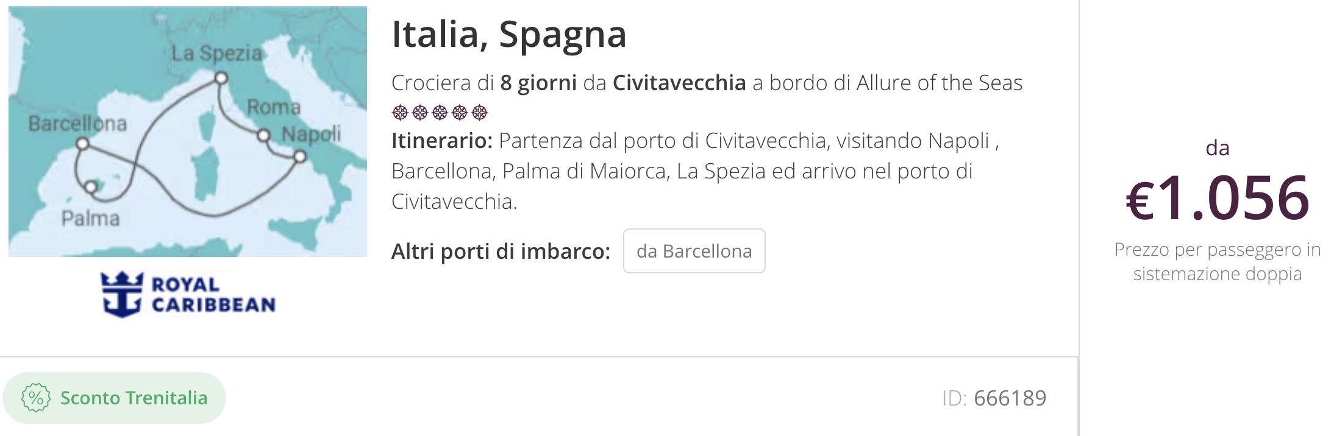Open the cruise itinerary map thumbnail

coord(188,132)
